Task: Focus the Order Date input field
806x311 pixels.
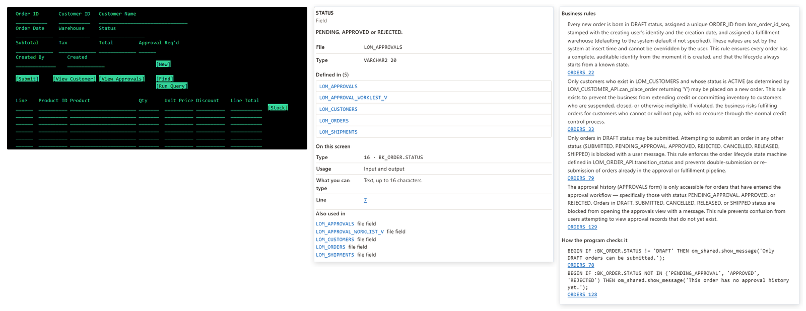Action: (x=34, y=35)
